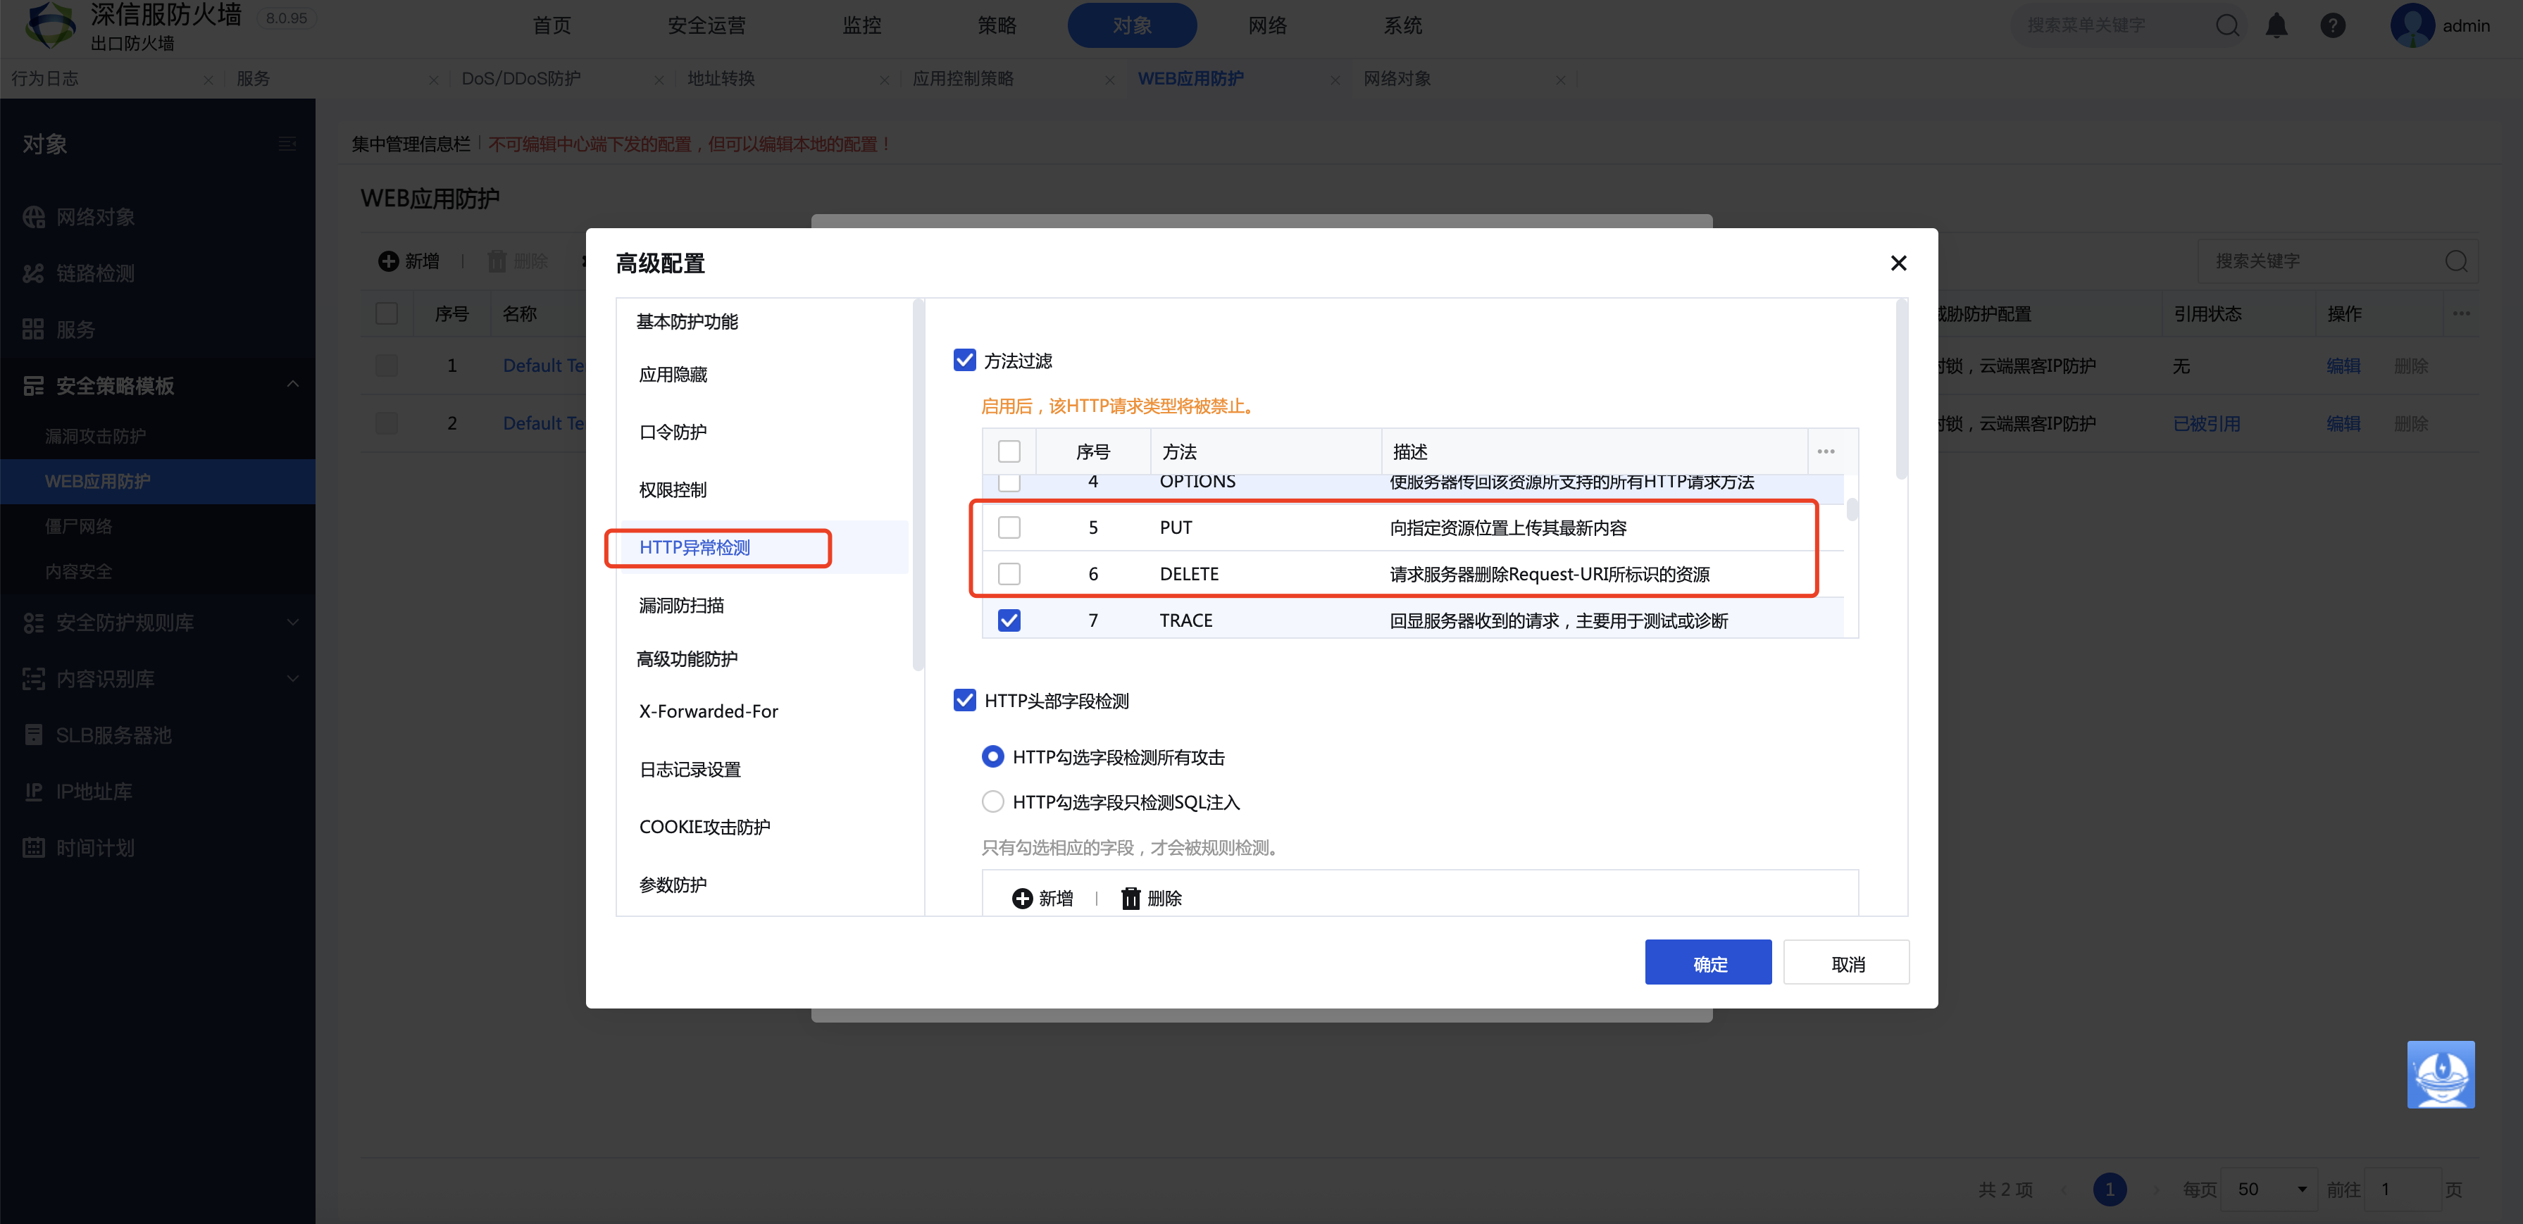Switch to the 策略 top menu
The width and height of the screenshot is (2523, 1224).
point(997,25)
